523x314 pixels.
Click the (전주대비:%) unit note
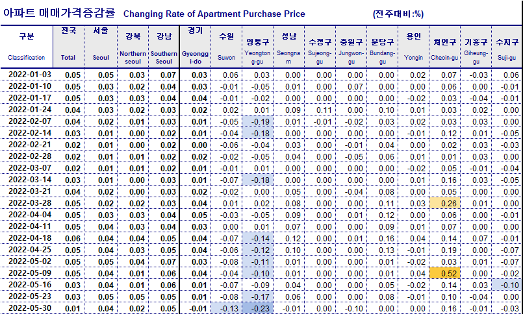click(x=398, y=14)
